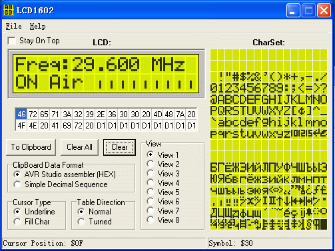Select uppercase G in the CharSet grid
The width and height of the screenshot is (335, 251).
point(265,100)
